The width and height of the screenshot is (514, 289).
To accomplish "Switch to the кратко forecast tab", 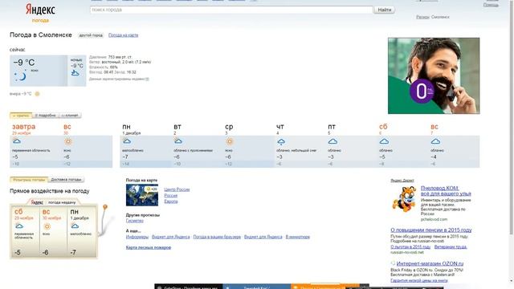I will [21, 116].
